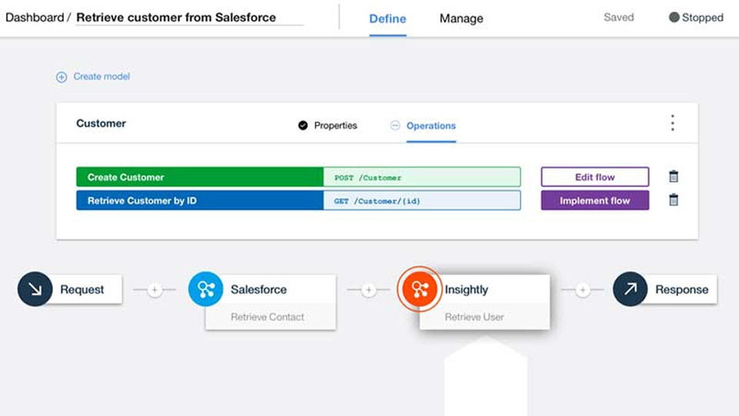
Task: Edit the flow name Retrieve customer from Salesforce
Action: [189, 18]
